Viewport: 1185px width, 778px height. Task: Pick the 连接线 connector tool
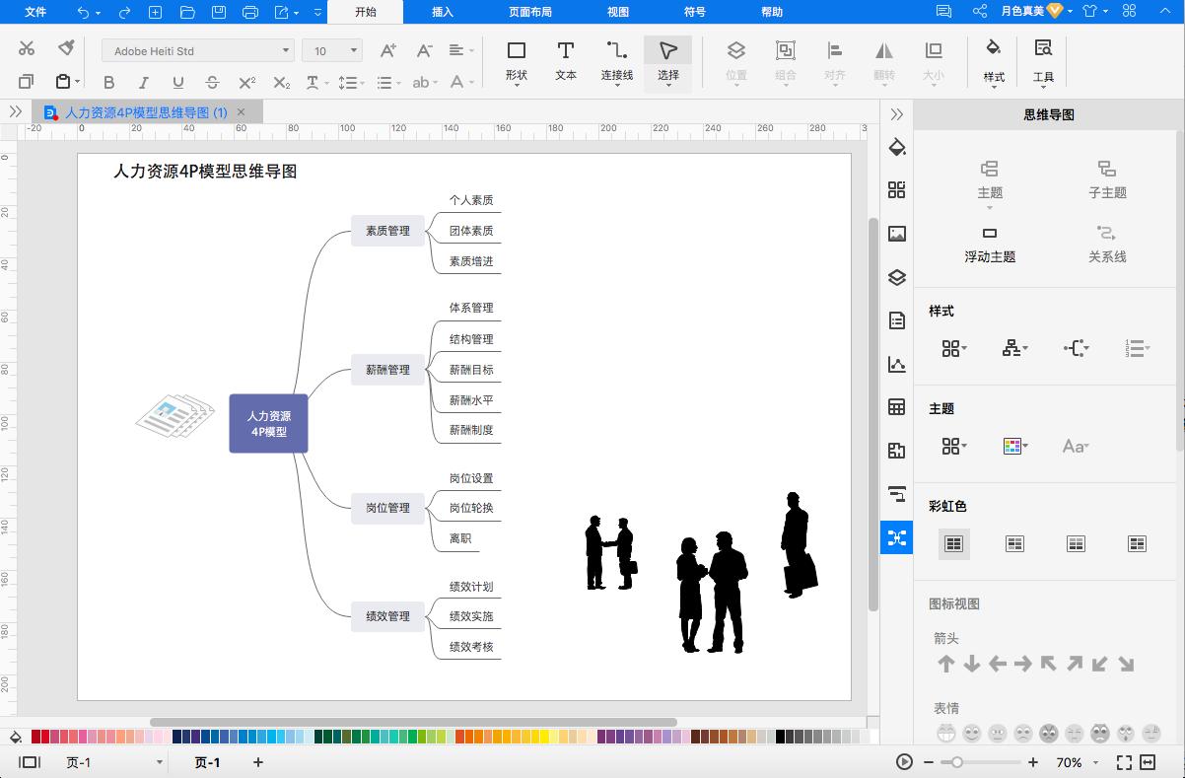click(617, 61)
